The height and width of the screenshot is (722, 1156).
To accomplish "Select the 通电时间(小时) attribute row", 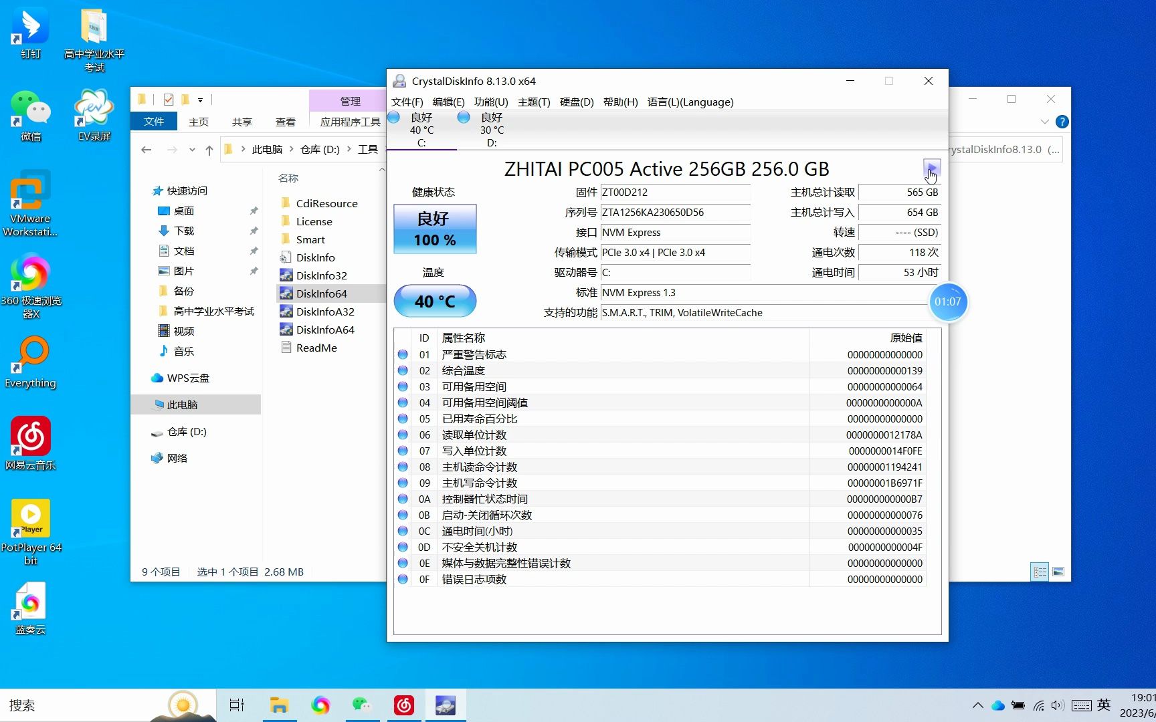I will pos(660,531).
